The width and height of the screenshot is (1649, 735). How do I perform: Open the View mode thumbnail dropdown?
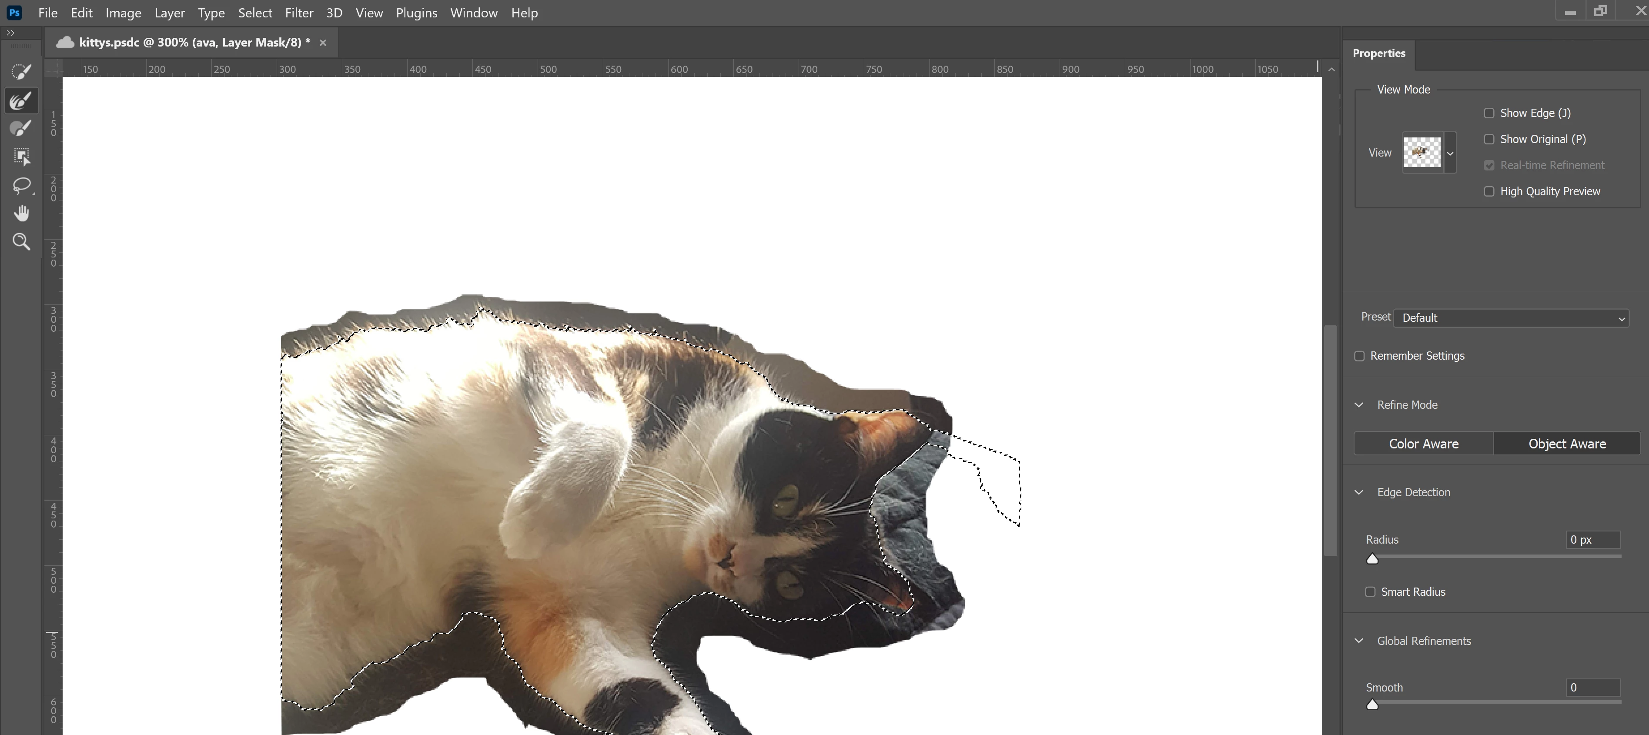pos(1450,153)
